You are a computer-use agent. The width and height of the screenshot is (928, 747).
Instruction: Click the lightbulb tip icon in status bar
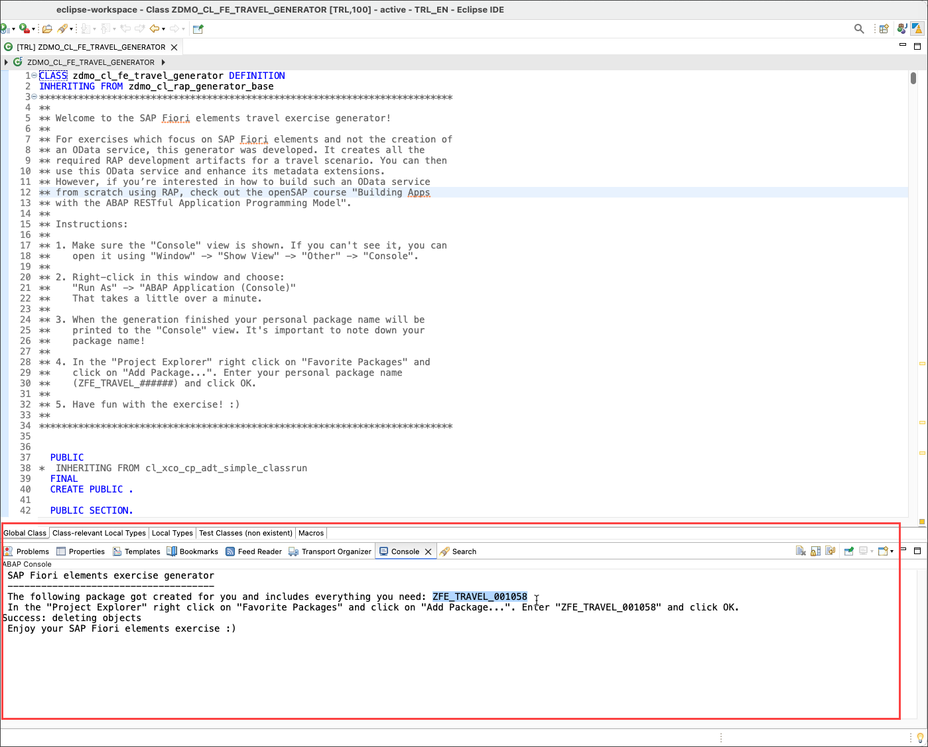(x=920, y=738)
